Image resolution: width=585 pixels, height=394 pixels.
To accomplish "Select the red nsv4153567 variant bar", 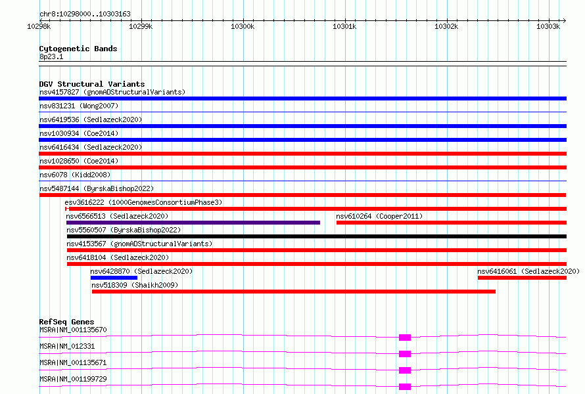I will point(317,250).
